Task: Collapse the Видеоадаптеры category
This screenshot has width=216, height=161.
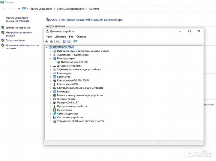Action: (50, 59)
